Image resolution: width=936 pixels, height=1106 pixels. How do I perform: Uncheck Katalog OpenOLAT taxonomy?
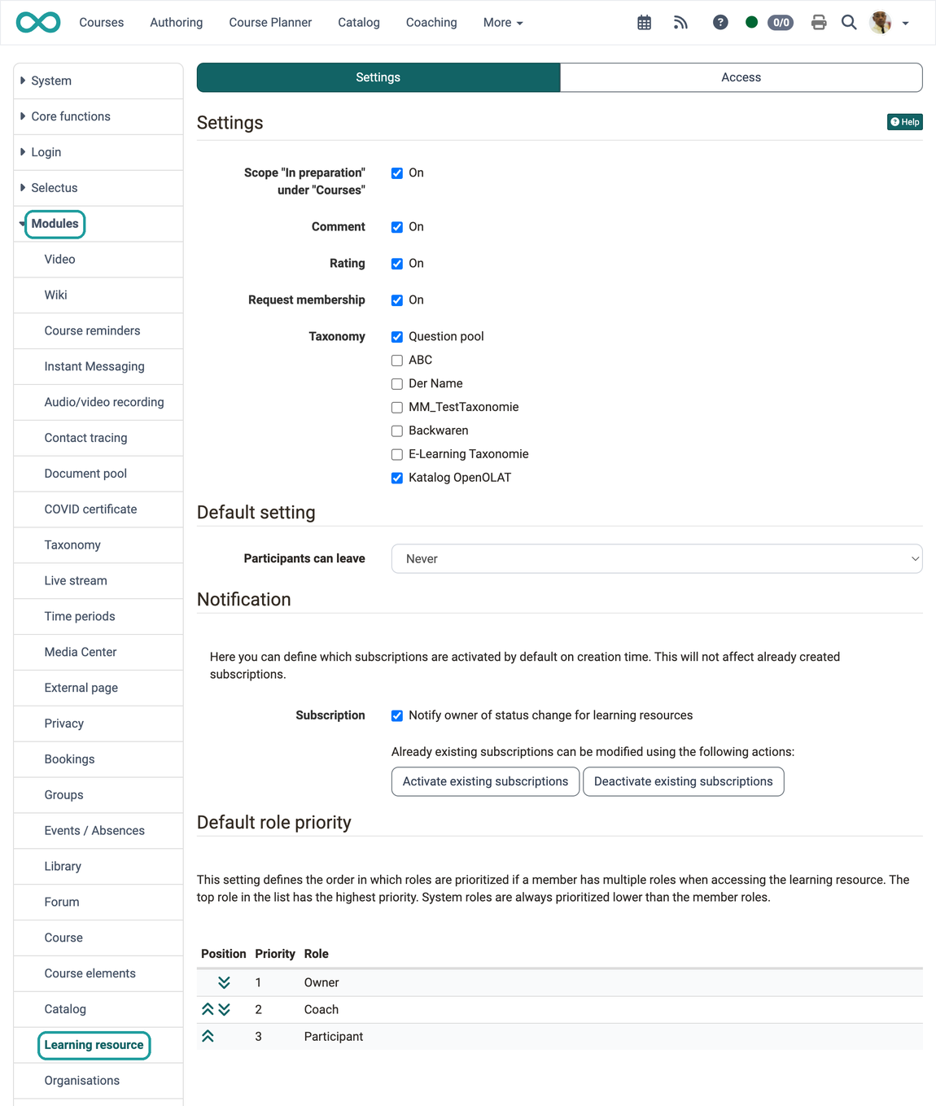[397, 479]
